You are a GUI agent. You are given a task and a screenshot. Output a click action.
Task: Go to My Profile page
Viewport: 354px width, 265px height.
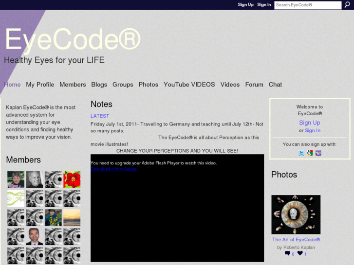(40, 85)
